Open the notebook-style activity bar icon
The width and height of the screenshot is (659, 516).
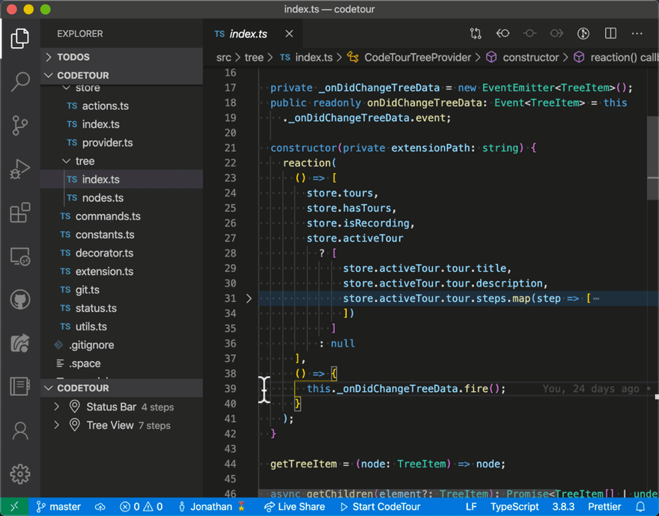tap(19, 387)
